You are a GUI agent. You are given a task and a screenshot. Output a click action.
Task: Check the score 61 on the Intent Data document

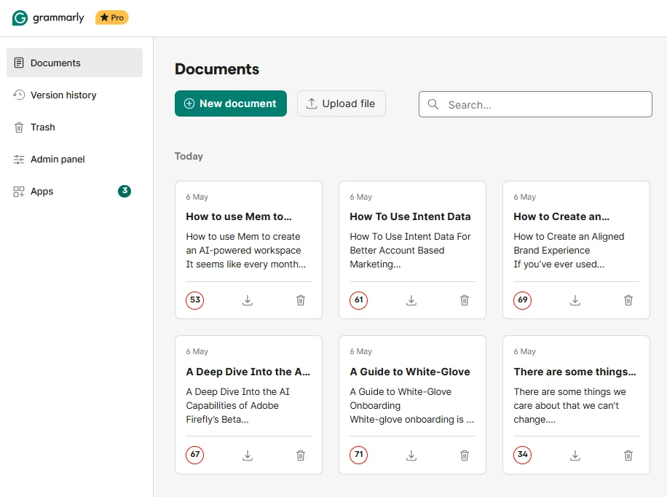pos(358,300)
